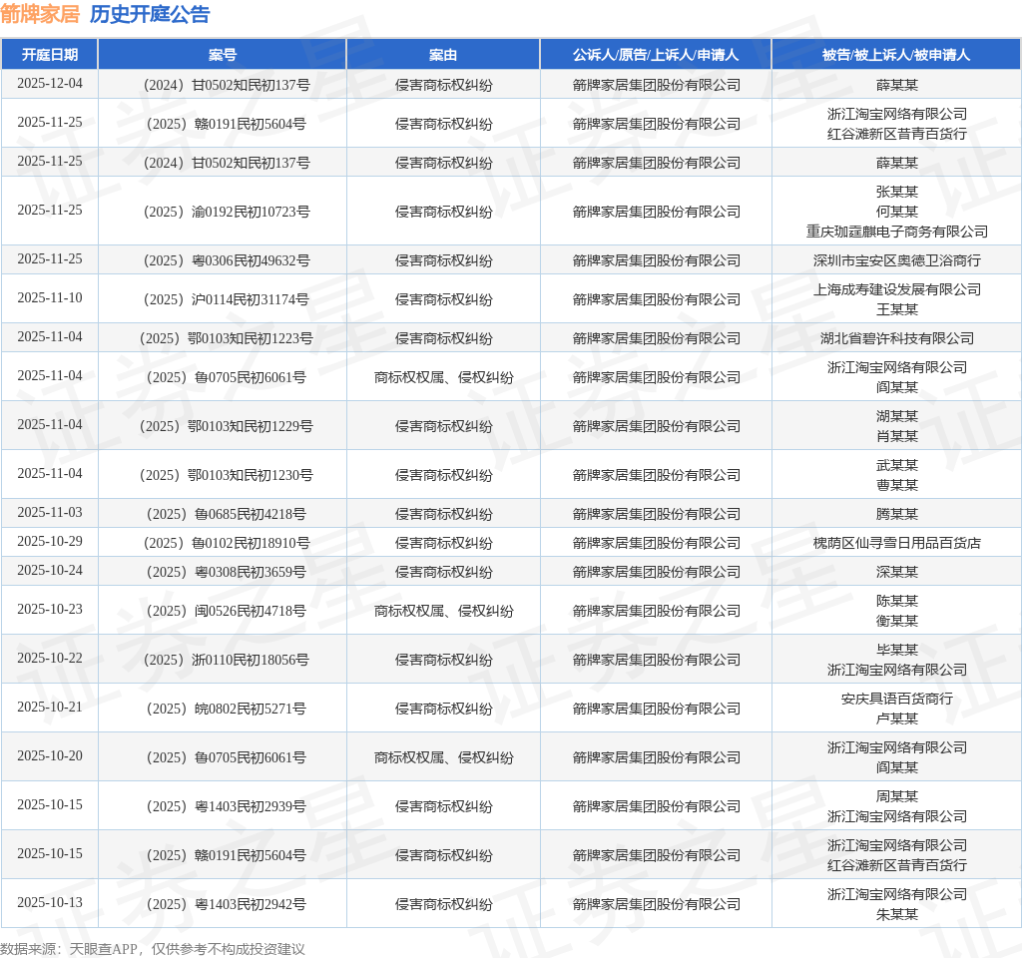The height and width of the screenshot is (958, 1022).
Task: Click the 开庭日期 column header
Action: 50,55
